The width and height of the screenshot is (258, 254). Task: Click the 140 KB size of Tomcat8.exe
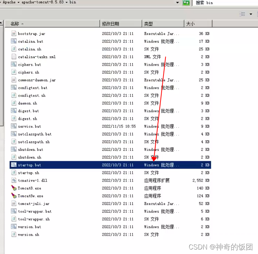tap(203, 188)
